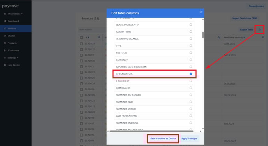Image resolution: width=268 pixels, height=146 pixels.
Task: Click the Apply Changes button
Action: pos(189,139)
